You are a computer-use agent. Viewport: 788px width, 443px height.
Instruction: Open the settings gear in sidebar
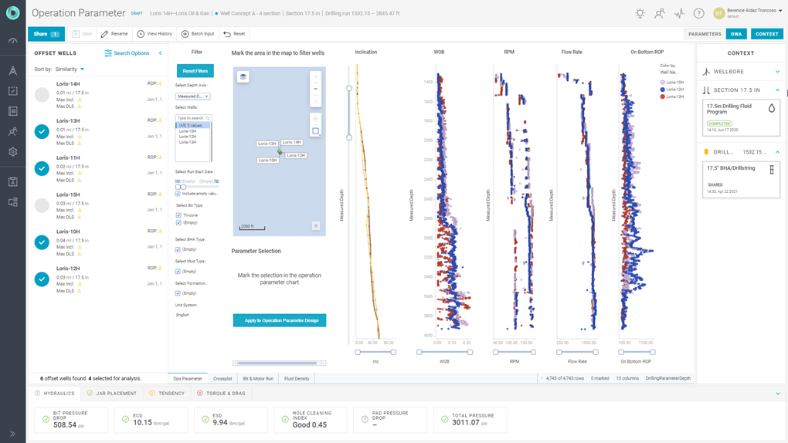click(x=13, y=152)
